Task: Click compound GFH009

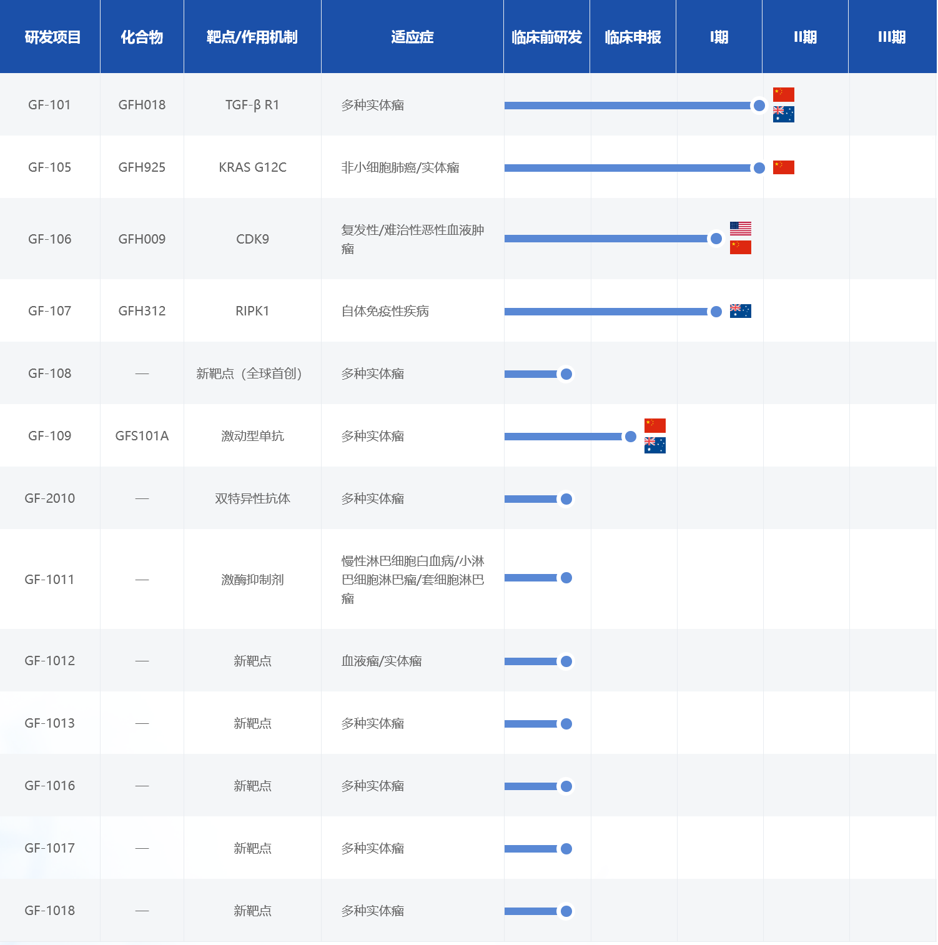Action: 142,239
